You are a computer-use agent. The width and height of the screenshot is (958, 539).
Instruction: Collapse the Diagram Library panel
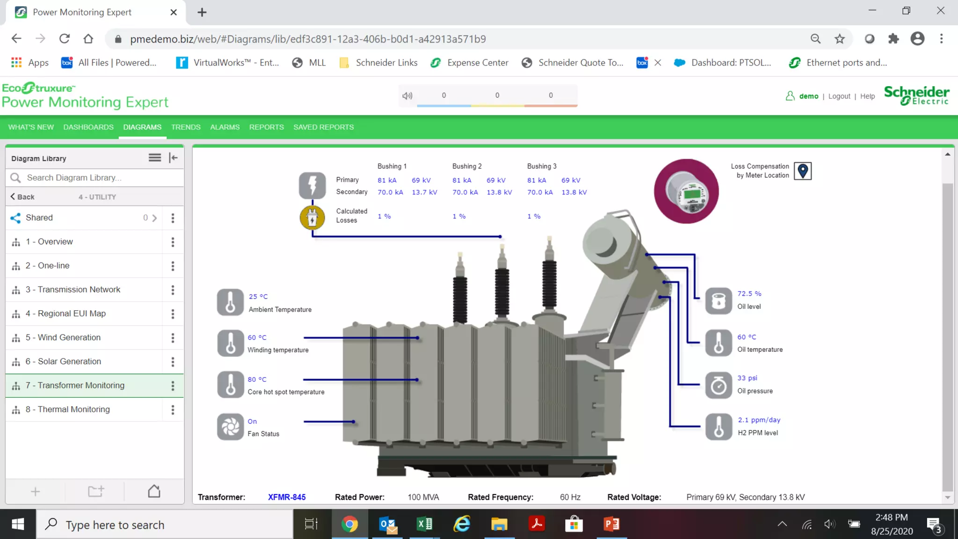(174, 158)
